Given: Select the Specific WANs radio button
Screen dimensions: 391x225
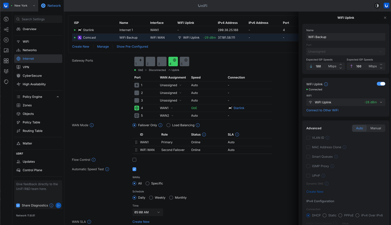Looking at the screenshot, I should tap(147, 184).
